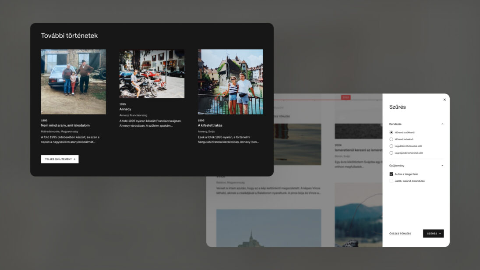Select the Időrend: csökkenő radio option
480x270 pixels.
(x=391, y=132)
